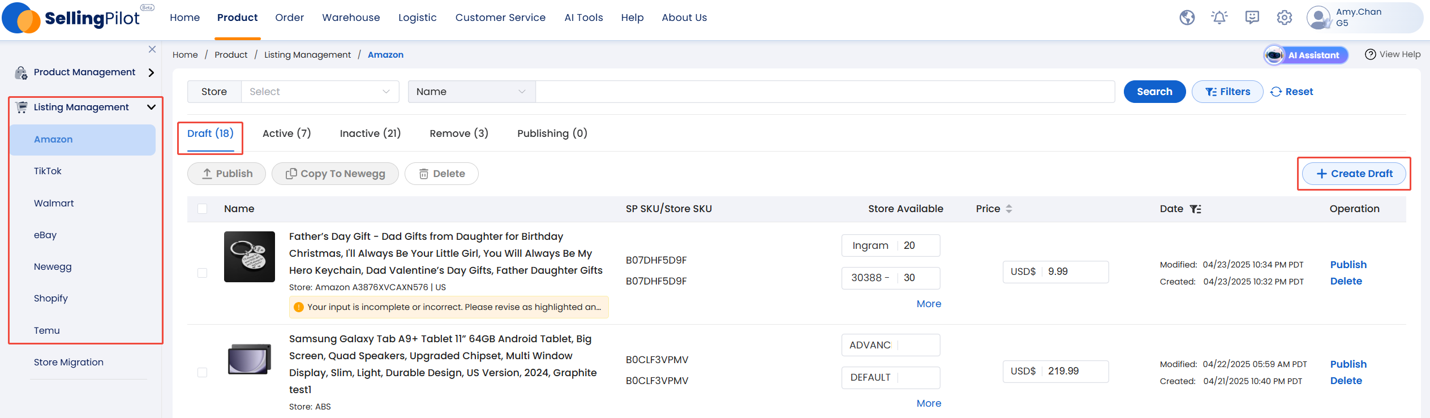Select Shopify in the listing sidebar

click(51, 298)
